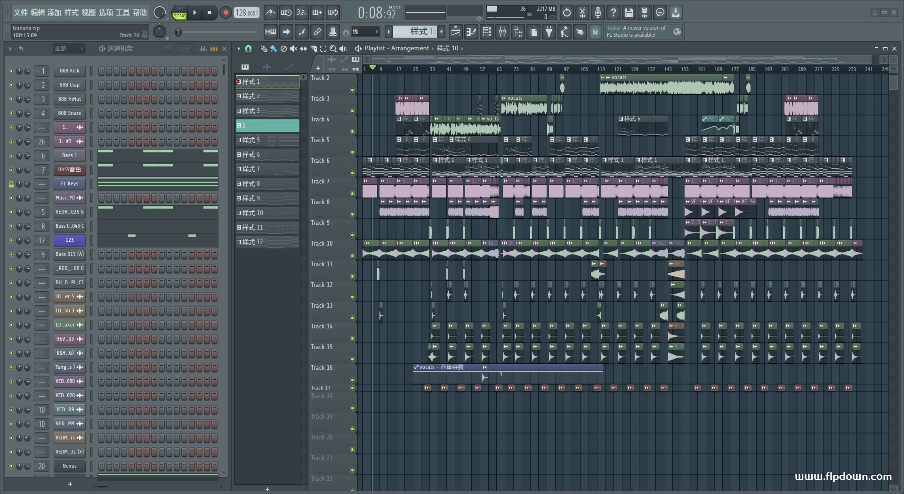Select 样式 5 in pattern picker
The width and height of the screenshot is (904, 494).
pos(267,140)
